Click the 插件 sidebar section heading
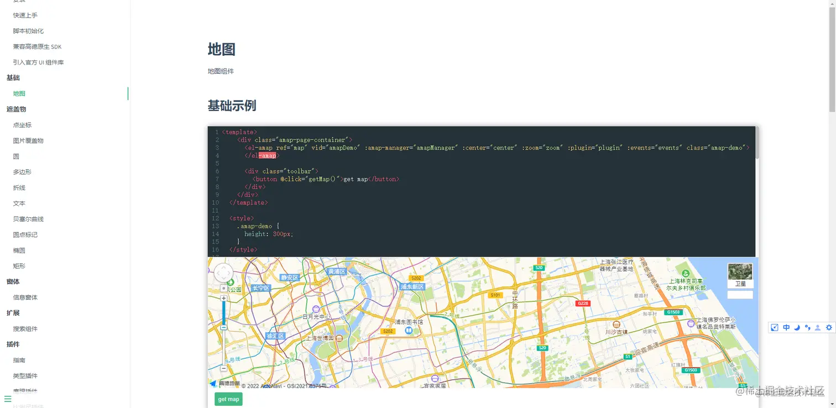Viewport: 836px width, 408px height. coord(13,344)
